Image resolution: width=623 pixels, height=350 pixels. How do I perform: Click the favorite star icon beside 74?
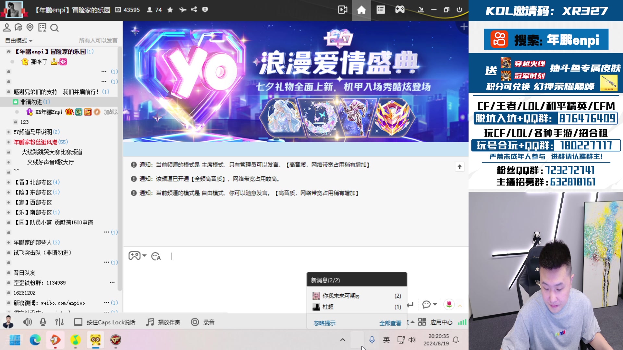(x=170, y=10)
